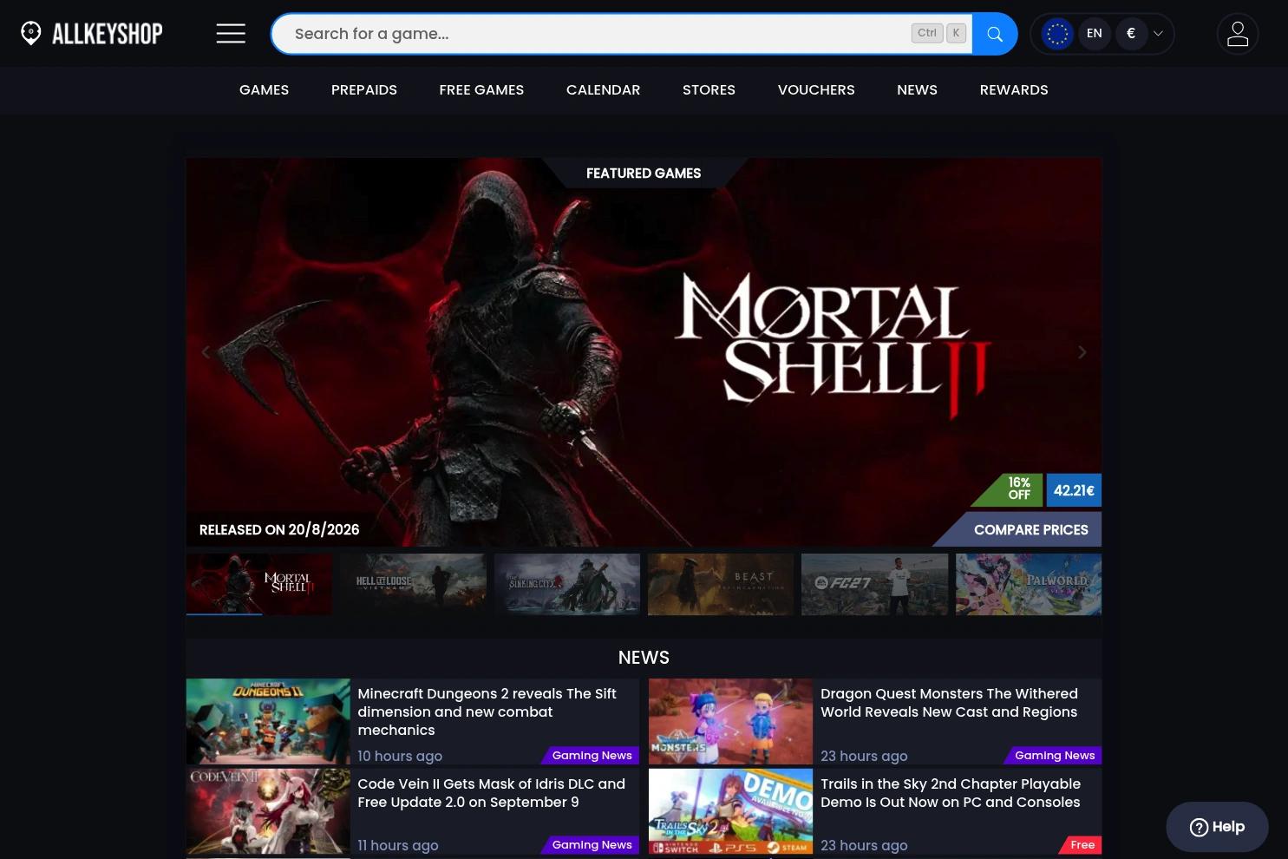Select the FC27 carousel thumbnail
This screenshot has height=859, width=1288.
click(874, 584)
